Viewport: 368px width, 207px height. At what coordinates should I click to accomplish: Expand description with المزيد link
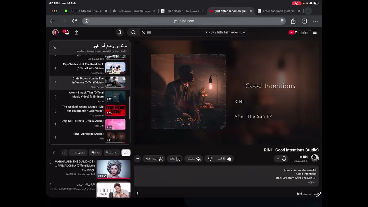pyautogui.click(x=312, y=182)
